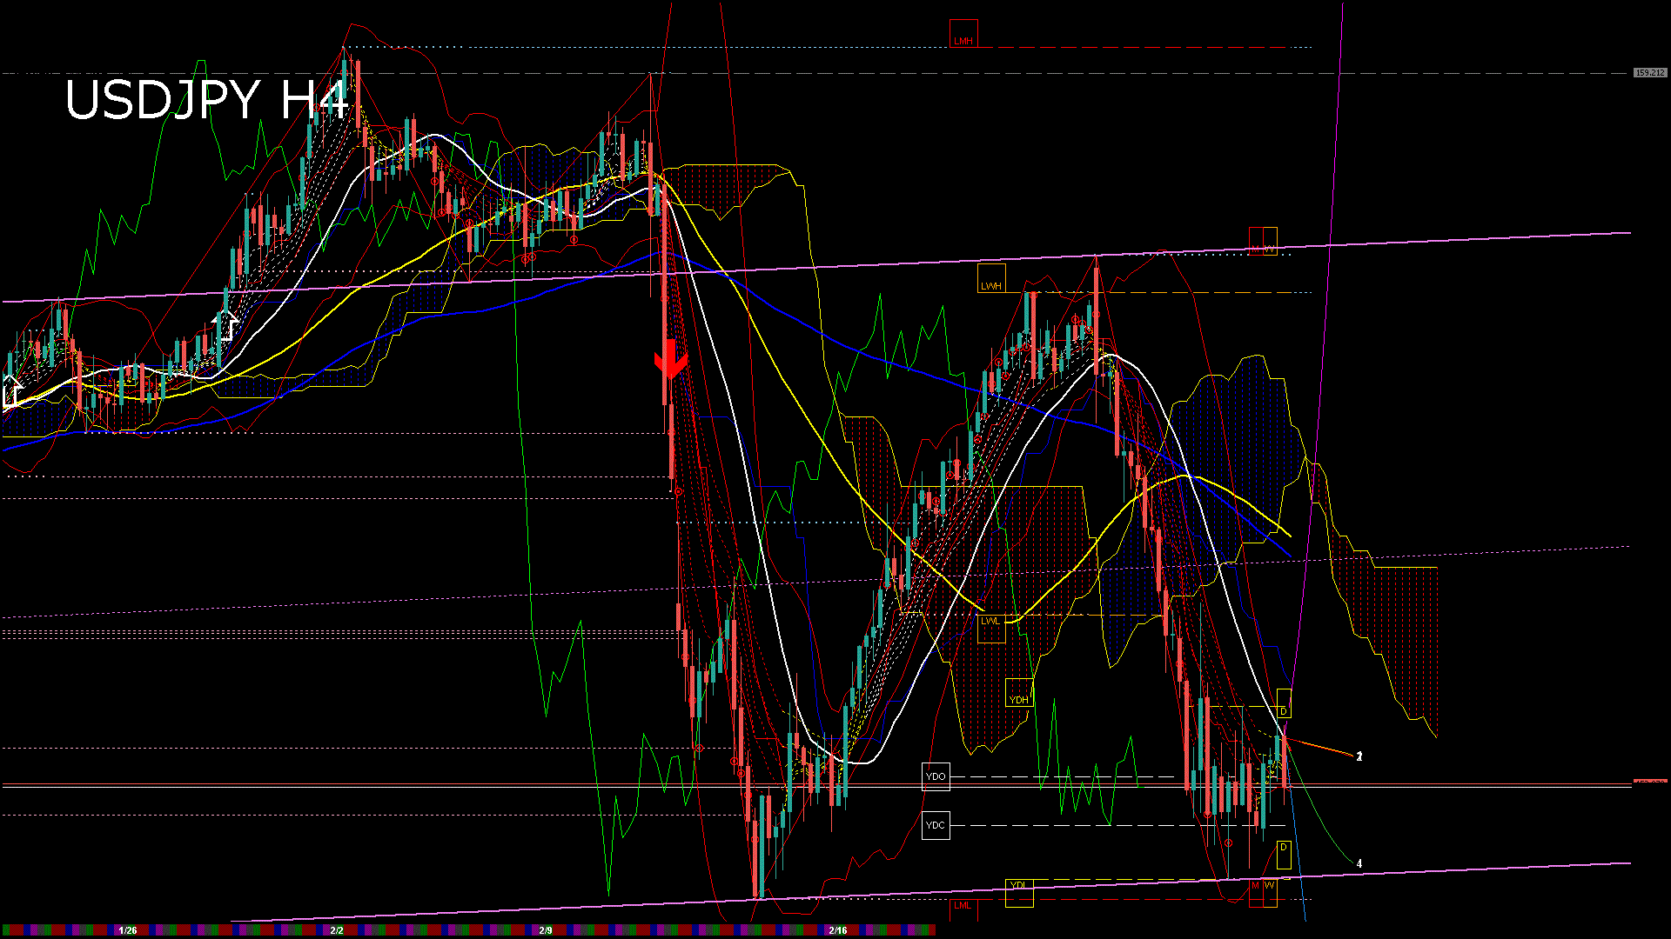Select the red LMH level label box

click(x=963, y=34)
